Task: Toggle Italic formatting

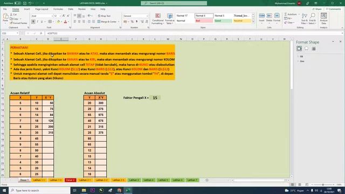Action: pyautogui.click(x=37, y=22)
